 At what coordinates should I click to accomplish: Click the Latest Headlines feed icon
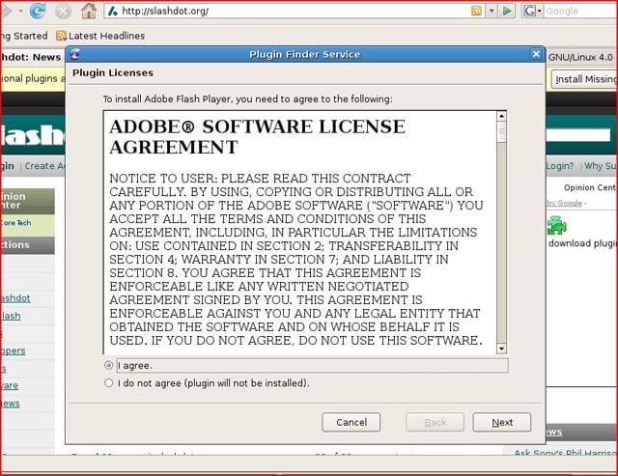point(61,36)
